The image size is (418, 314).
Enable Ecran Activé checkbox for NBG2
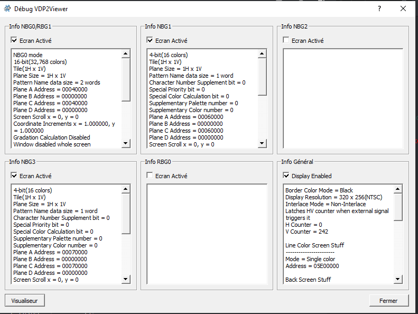[x=286, y=40]
